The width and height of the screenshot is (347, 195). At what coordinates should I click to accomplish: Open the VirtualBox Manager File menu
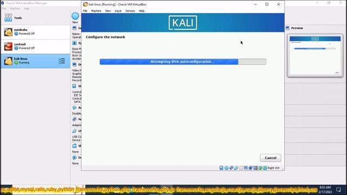(x=4, y=9)
